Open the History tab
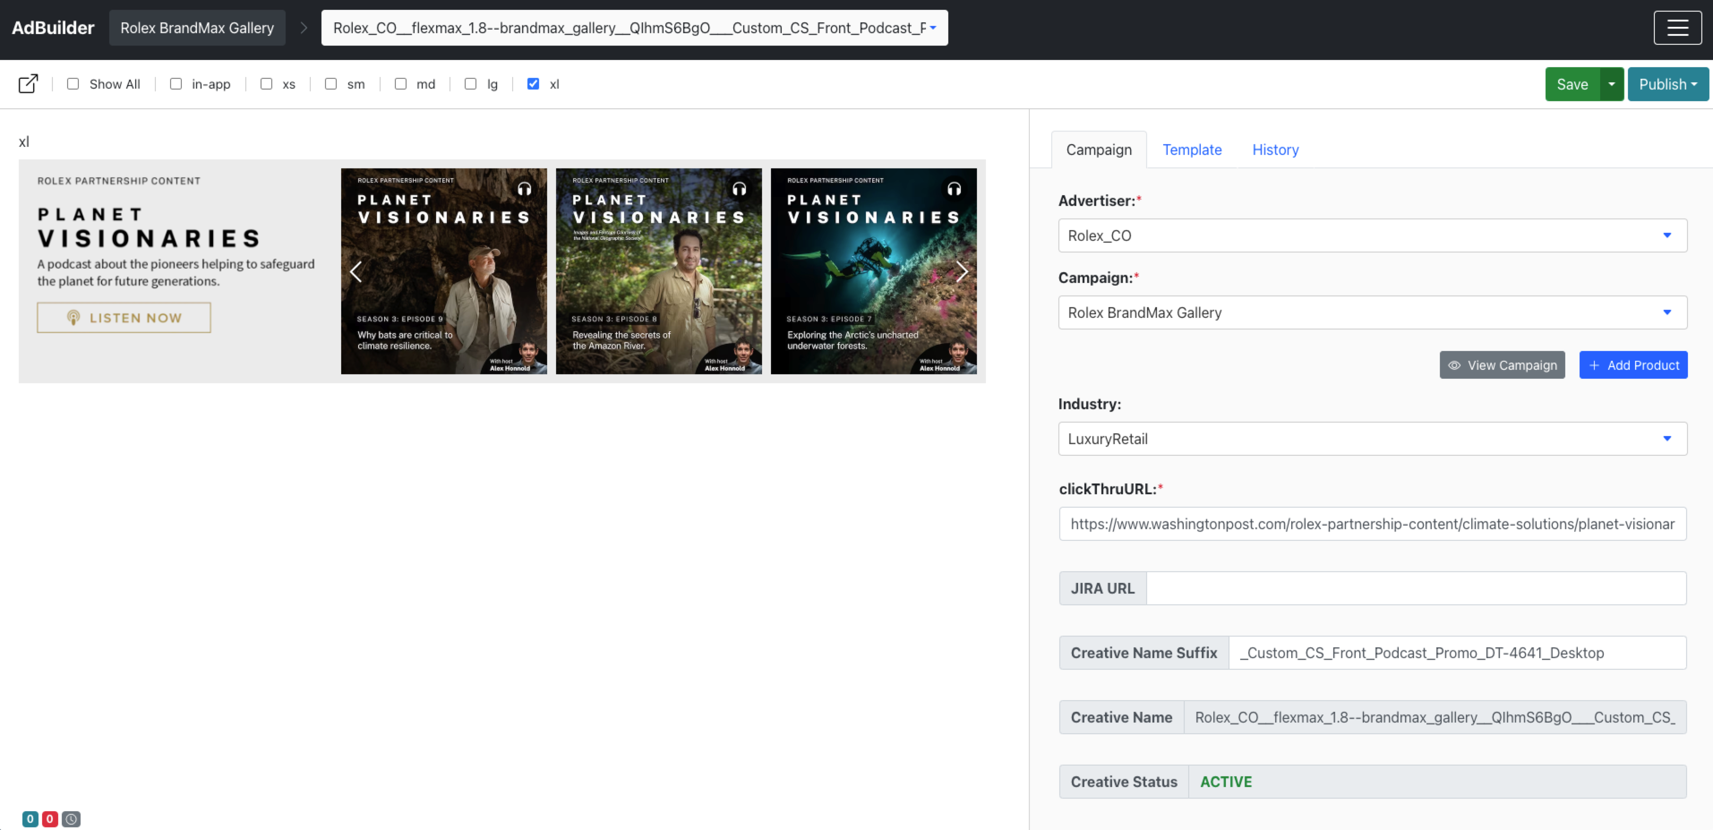The image size is (1713, 830). pos(1275,150)
